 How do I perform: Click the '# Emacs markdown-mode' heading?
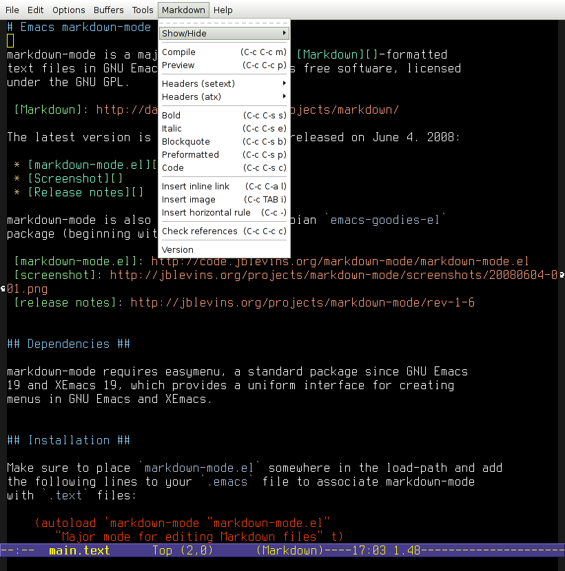(79, 28)
